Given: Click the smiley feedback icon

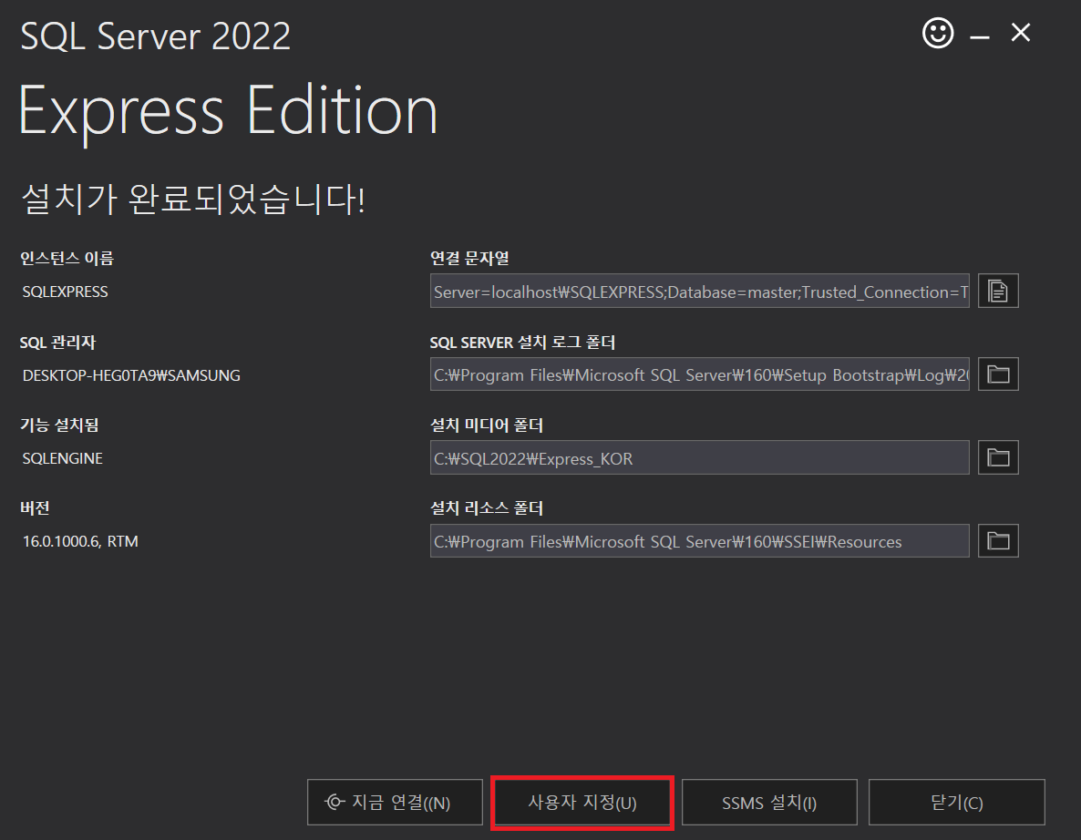Looking at the screenshot, I should point(938,33).
